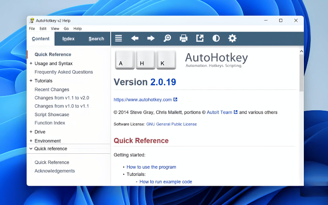Select Acknowledgements in the lower list

(55, 171)
